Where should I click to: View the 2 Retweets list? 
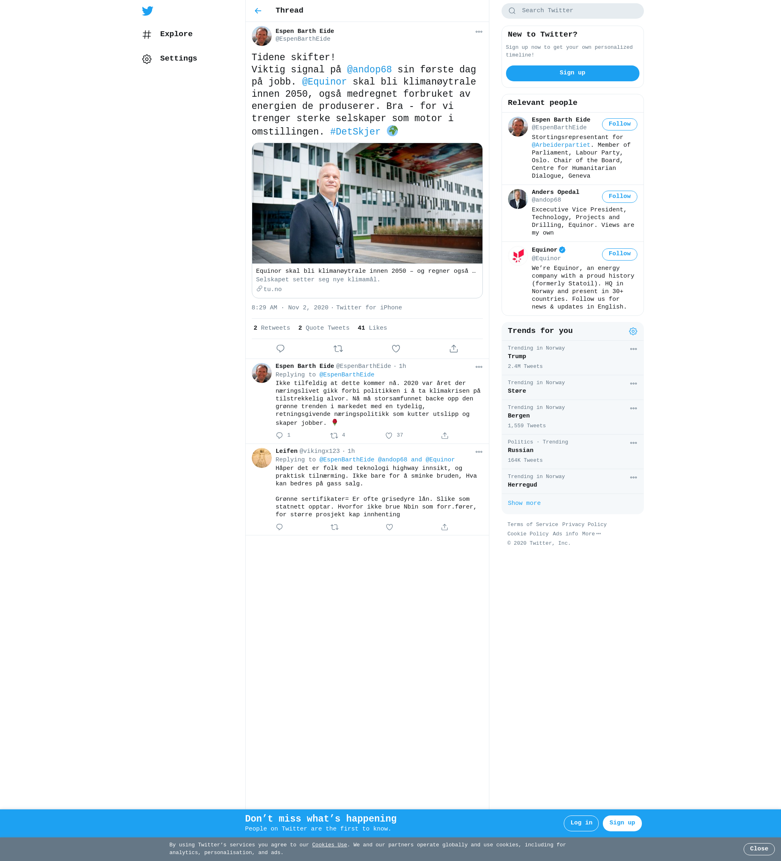click(272, 328)
